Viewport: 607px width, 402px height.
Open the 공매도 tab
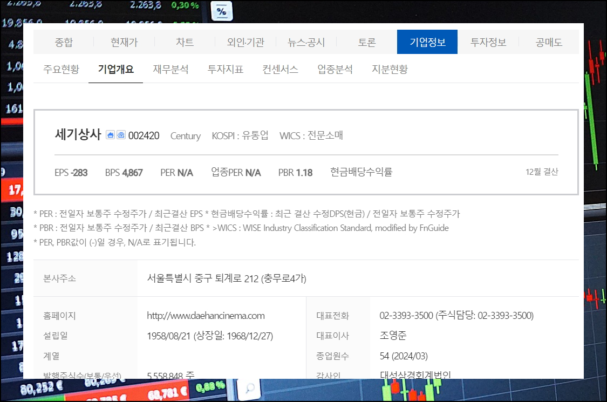[x=549, y=42]
